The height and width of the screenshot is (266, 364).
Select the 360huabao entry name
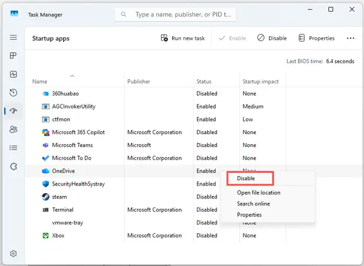pos(65,93)
